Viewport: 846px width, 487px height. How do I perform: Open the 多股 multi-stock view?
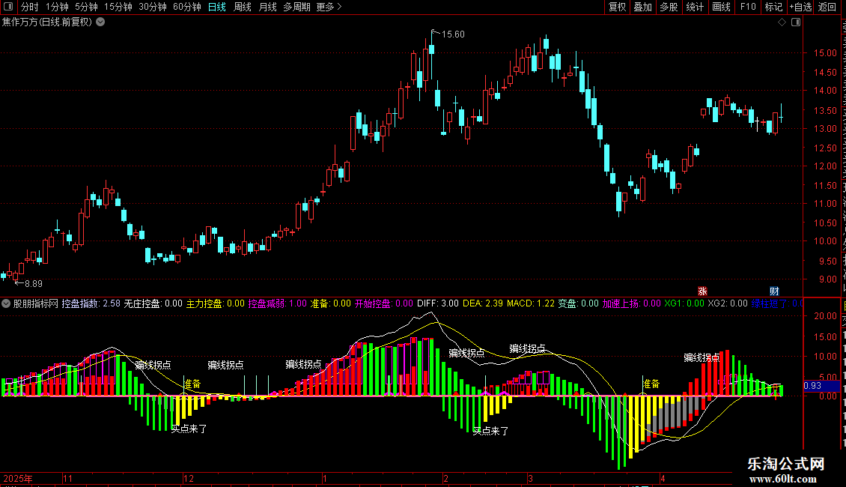(669, 7)
